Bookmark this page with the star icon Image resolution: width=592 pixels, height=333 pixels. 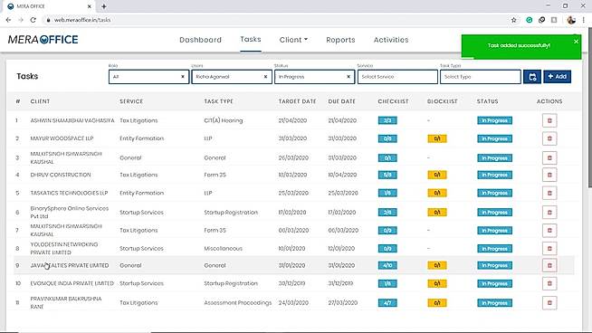pyautogui.click(x=513, y=20)
